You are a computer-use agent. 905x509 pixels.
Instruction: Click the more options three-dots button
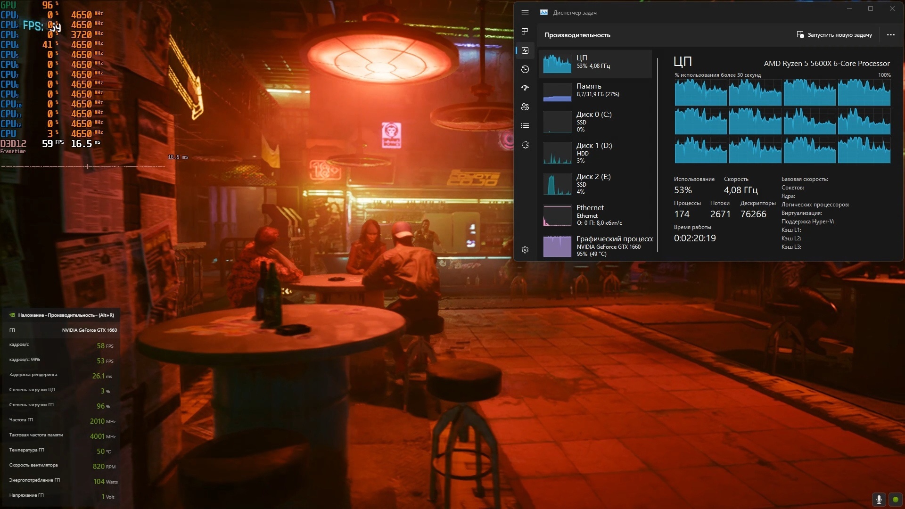(890, 35)
